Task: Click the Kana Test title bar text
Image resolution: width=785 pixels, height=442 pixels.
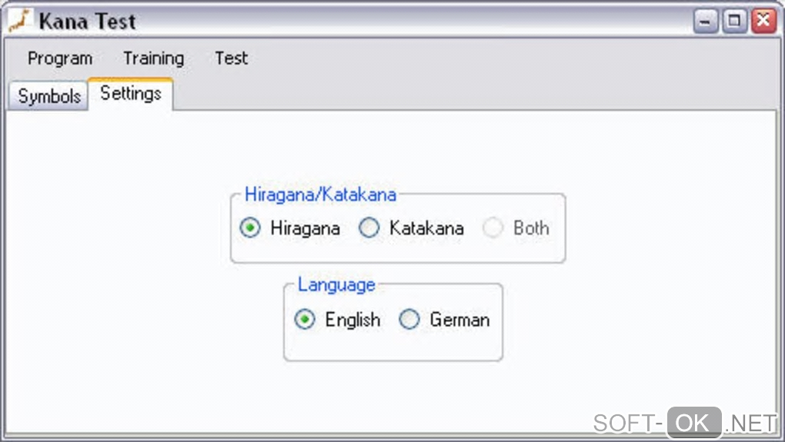Action: pos(87,21)
